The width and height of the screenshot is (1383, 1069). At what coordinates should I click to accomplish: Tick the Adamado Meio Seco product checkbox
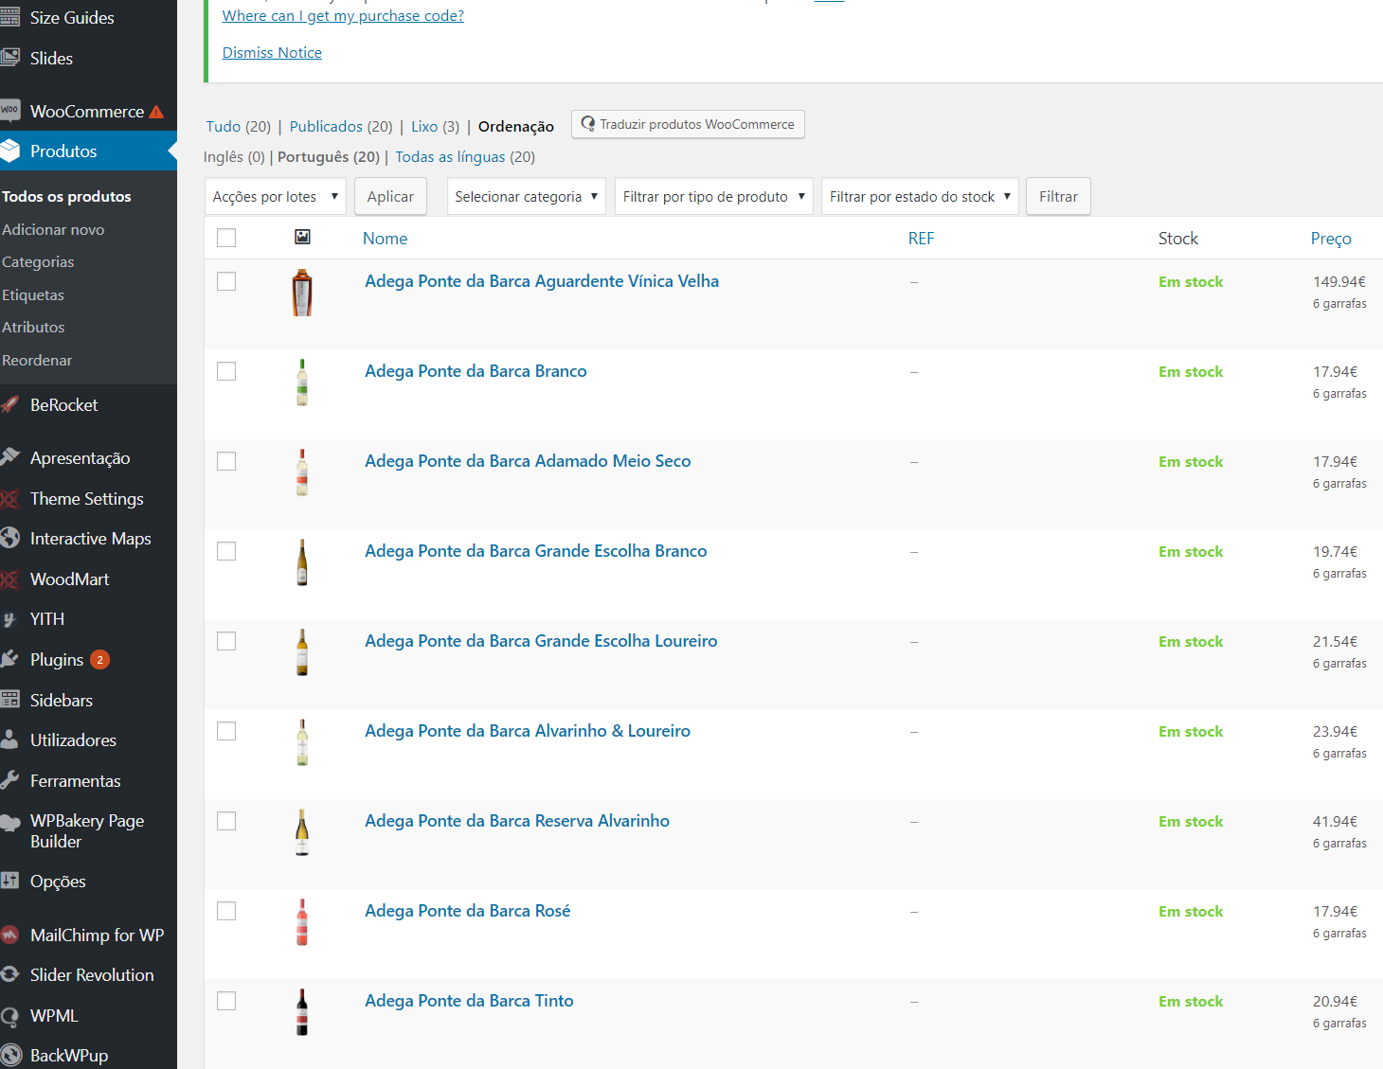(226, 461)
